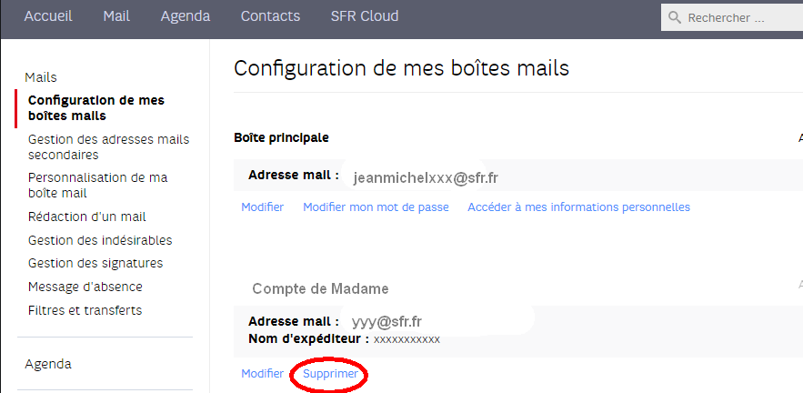Go to the Contacts tab

pyautogui.click(x=270, y=16)
